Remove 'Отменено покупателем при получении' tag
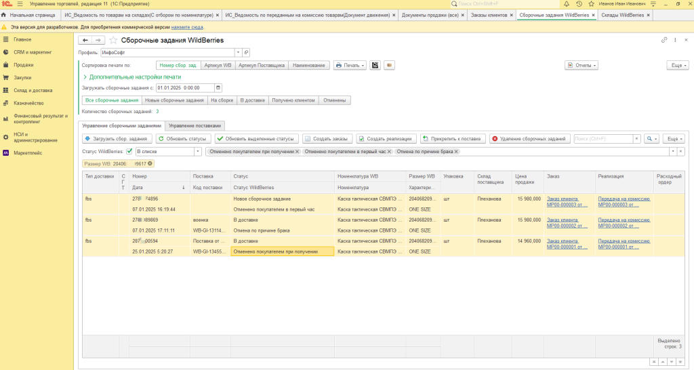 coord(298,151)
